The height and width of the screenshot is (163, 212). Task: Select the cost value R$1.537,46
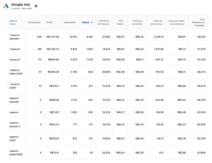pyautogui.click(x=53, y=37)
